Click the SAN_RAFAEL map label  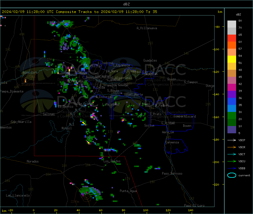click(103, 76)
